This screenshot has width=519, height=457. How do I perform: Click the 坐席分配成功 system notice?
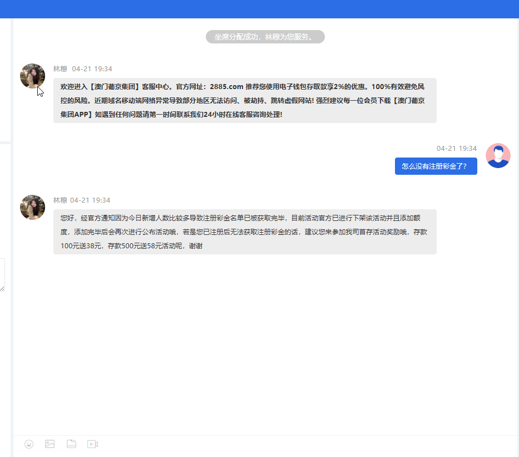265,37
